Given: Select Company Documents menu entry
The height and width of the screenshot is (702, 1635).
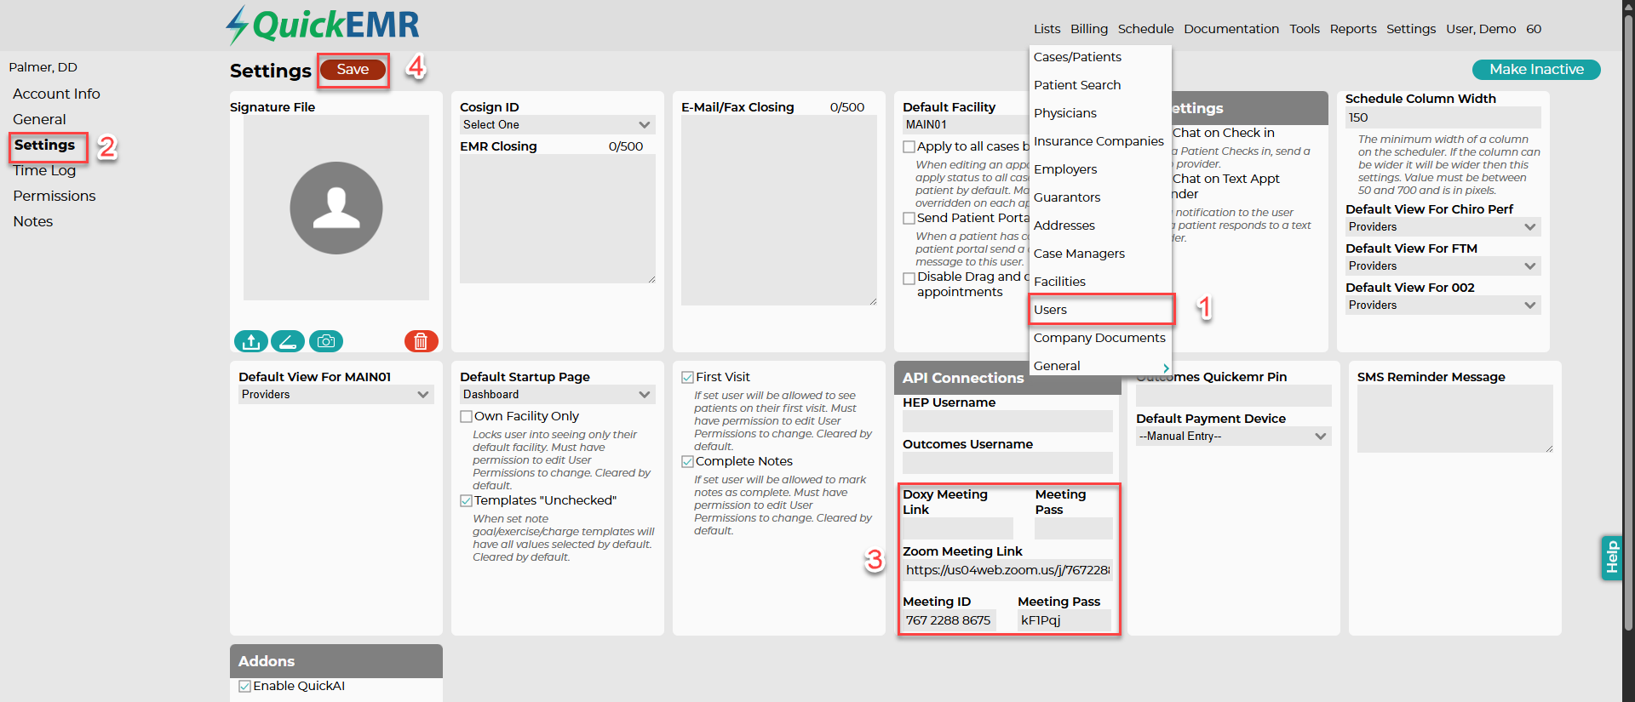Looking at the screenshot, I should [1100, 338].
